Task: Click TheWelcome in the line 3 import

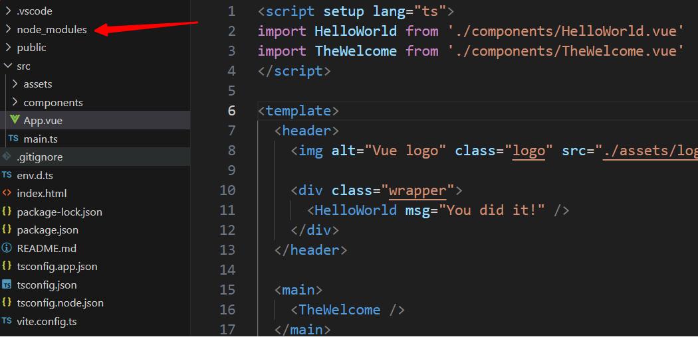Action: (356, 51)
